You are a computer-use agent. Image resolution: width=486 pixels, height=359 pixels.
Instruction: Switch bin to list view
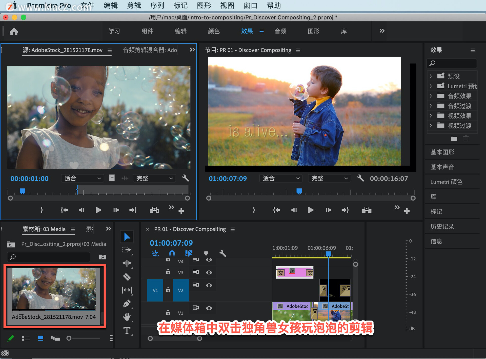coord(26,338)
